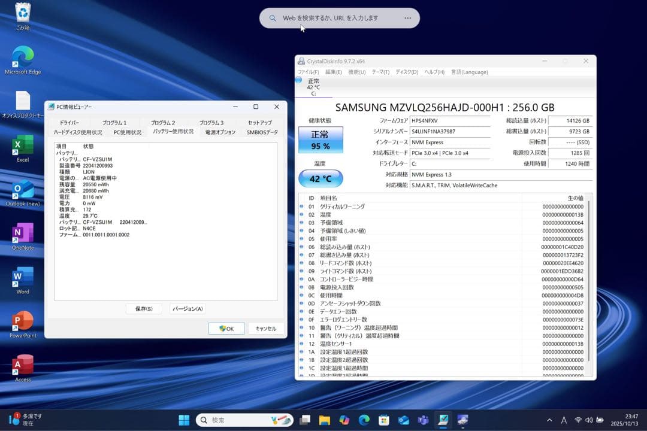Switch to PC情報ビューアー taskbar icon

pos(443,420)
